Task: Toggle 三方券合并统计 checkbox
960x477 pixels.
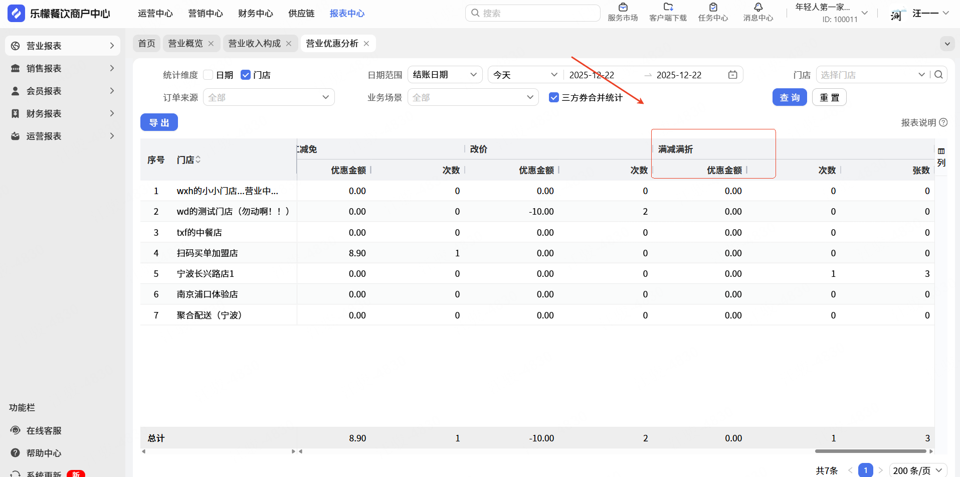Action: click(554, 97)
